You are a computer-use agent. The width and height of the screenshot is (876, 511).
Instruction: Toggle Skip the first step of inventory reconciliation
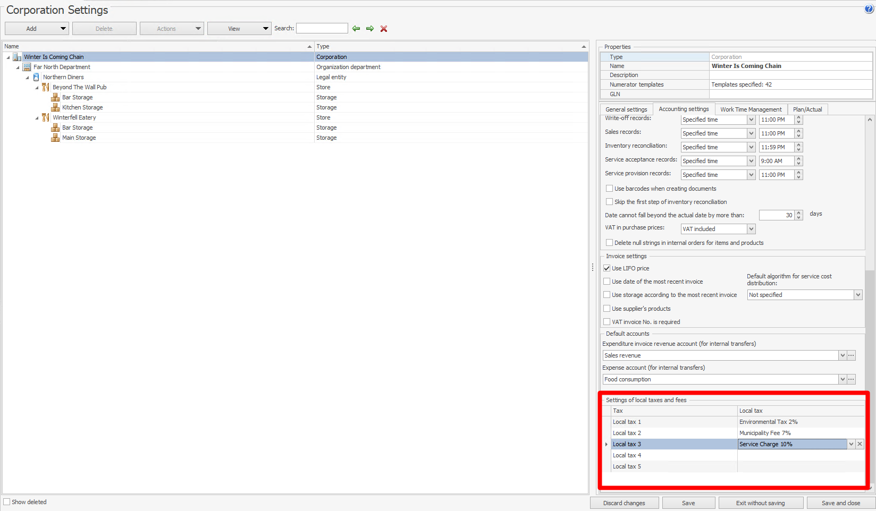(610, 202)
